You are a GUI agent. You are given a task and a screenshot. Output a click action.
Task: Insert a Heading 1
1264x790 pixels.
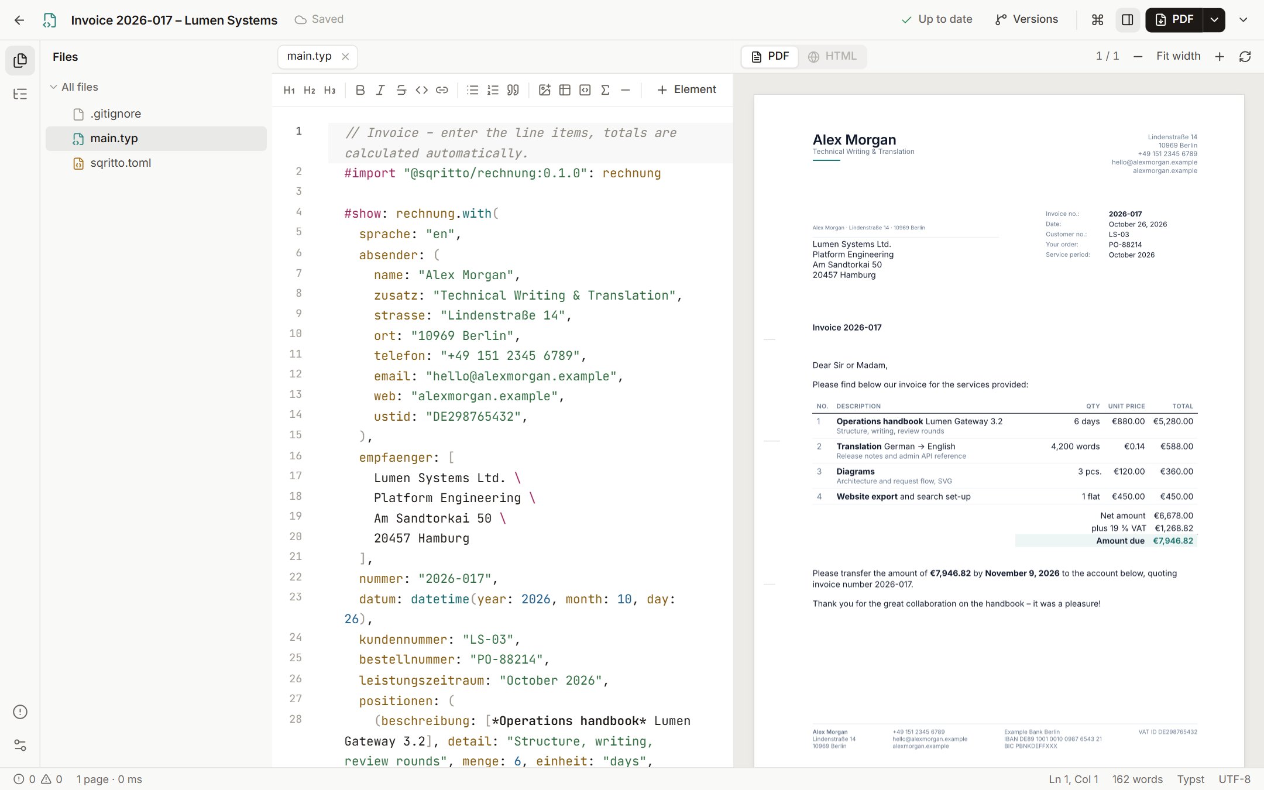(x=289, y=90)
